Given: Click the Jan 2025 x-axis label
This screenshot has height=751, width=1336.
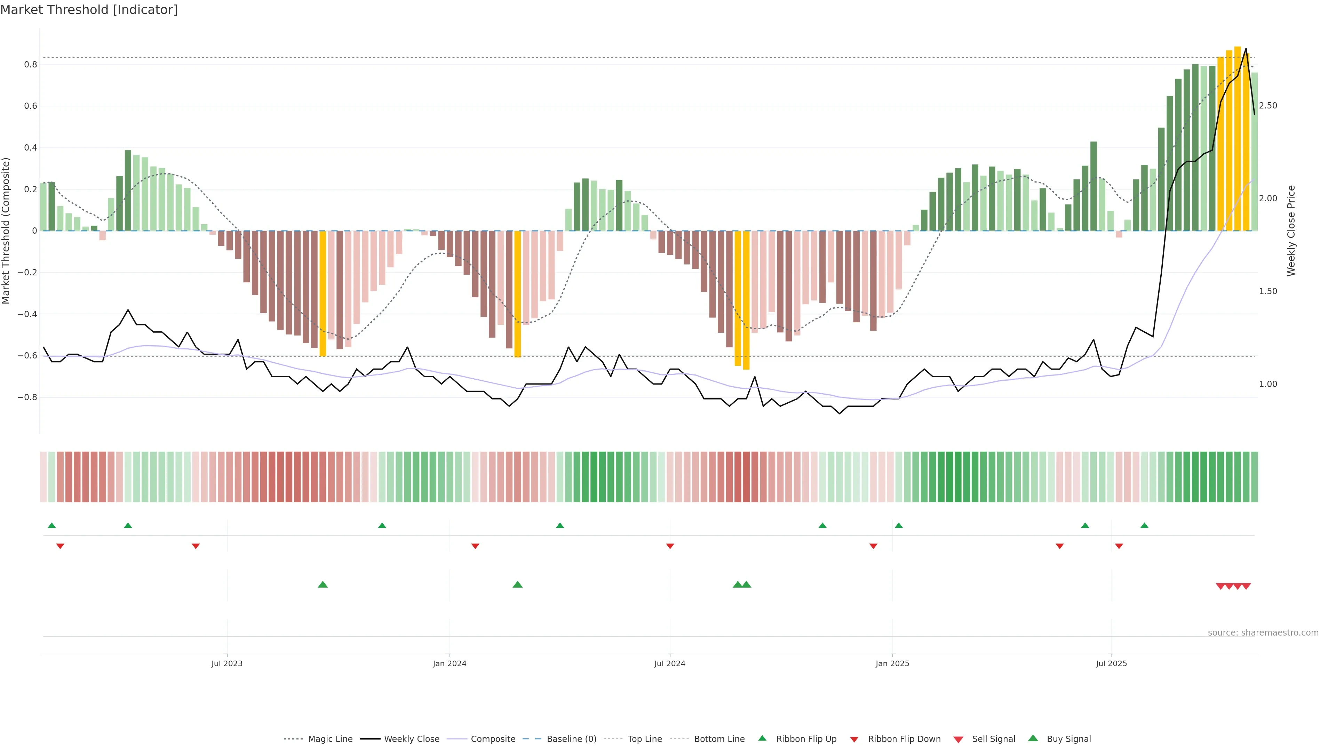Looking at the screenshot, I should (892, 663).
